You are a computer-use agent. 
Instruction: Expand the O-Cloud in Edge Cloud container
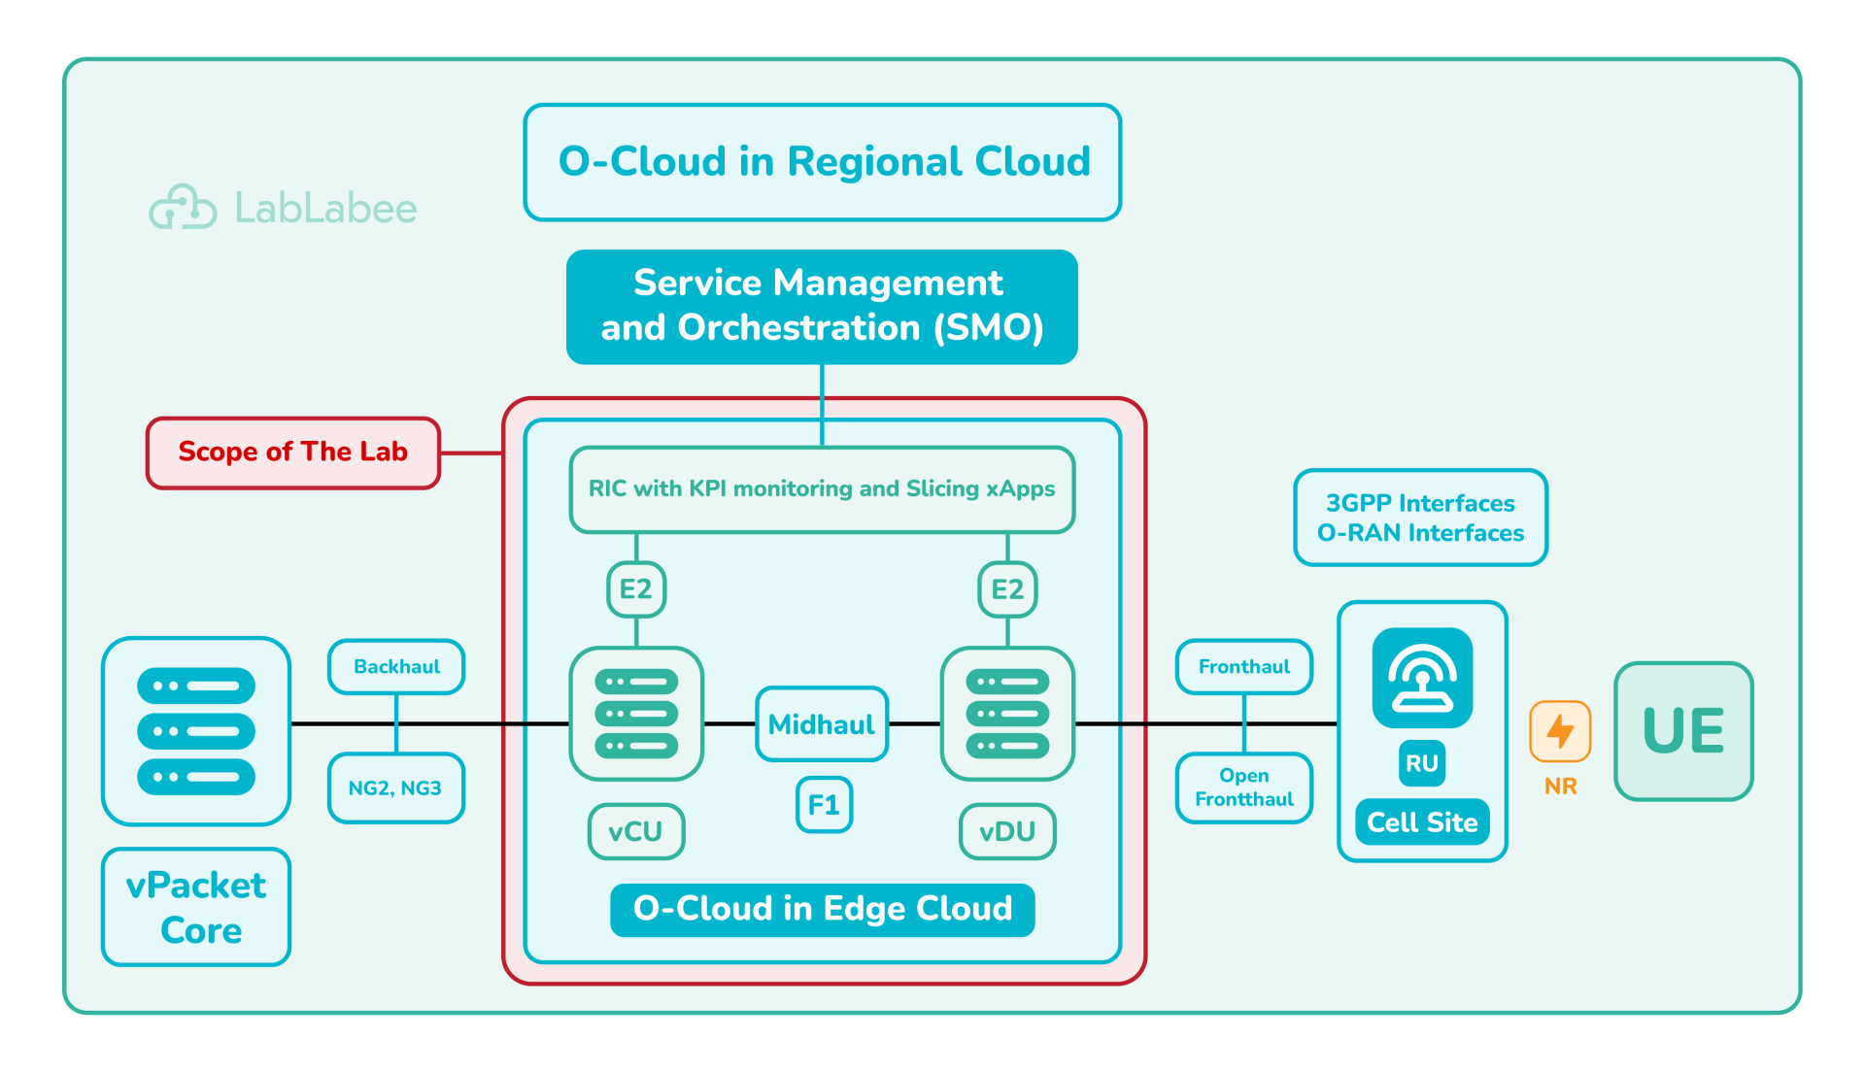click(x=822, y=909)
